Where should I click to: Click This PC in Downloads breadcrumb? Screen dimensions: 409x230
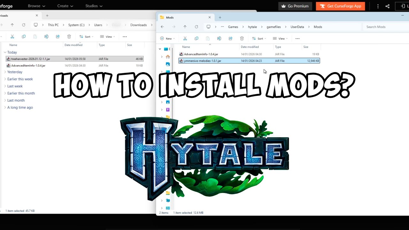53,25
